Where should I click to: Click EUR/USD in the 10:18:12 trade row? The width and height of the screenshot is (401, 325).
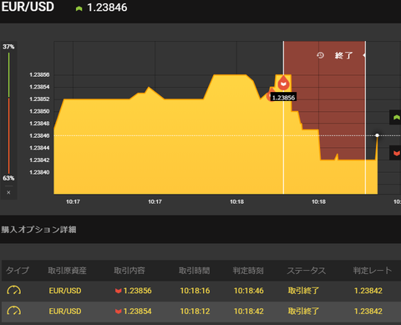tap(65, 312)
